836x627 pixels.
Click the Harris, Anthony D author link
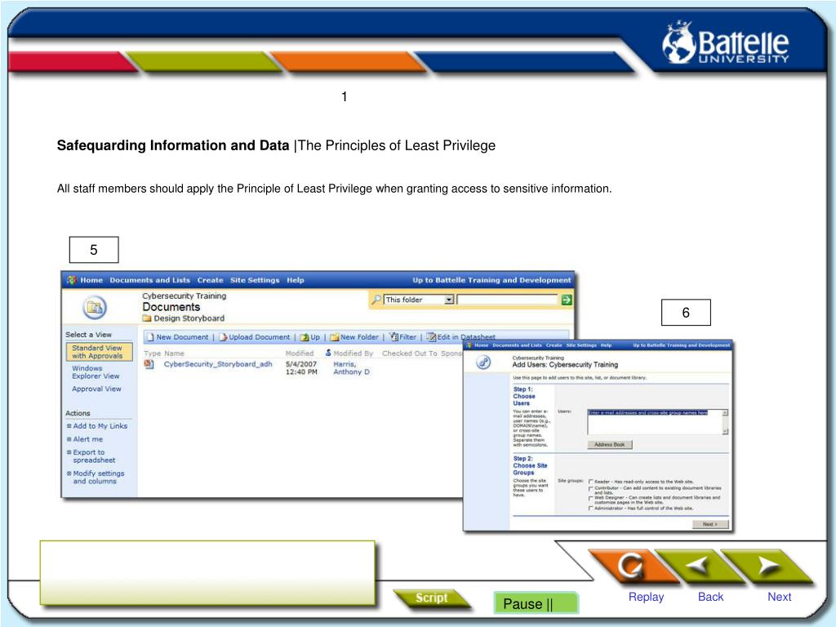[x=351, y=368]
